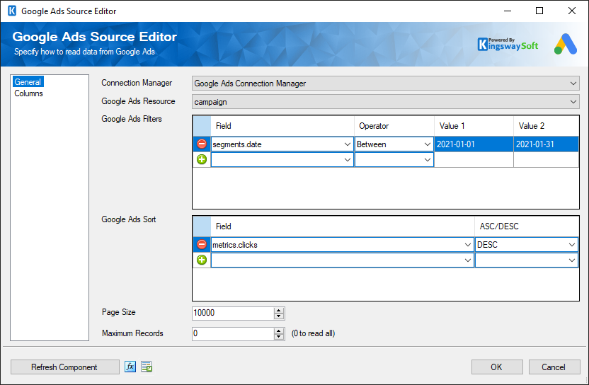The image size is (589, 385).
Task: Select the Value 1 cell 2021-01-01
Action: (474, 144)
